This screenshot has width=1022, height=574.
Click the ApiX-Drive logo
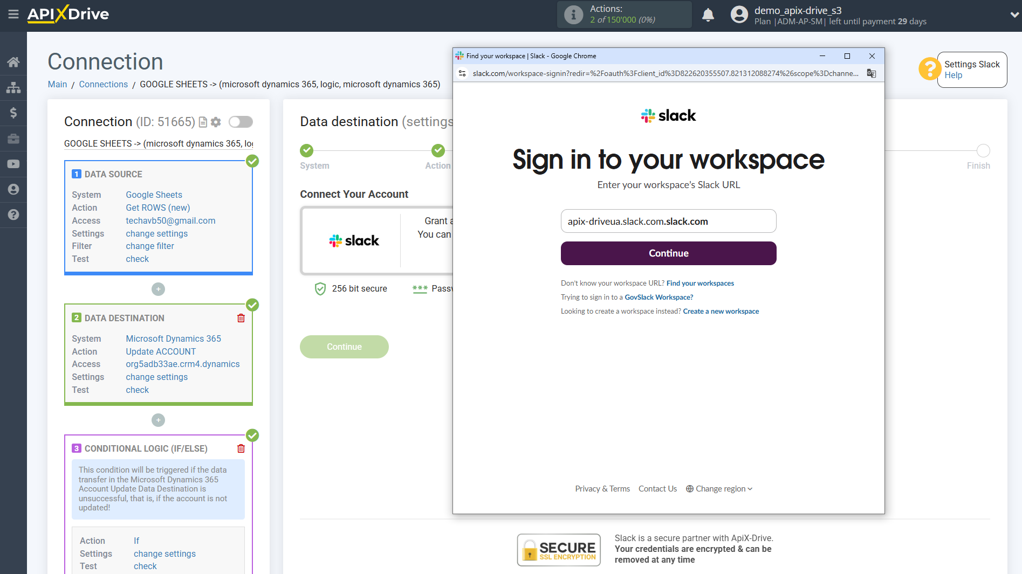click(x=68, y=14)
